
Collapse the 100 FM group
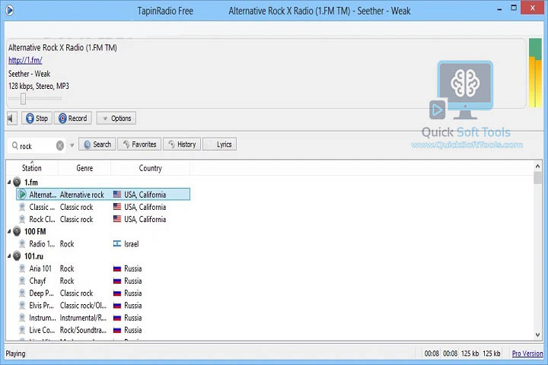(9, 231)
